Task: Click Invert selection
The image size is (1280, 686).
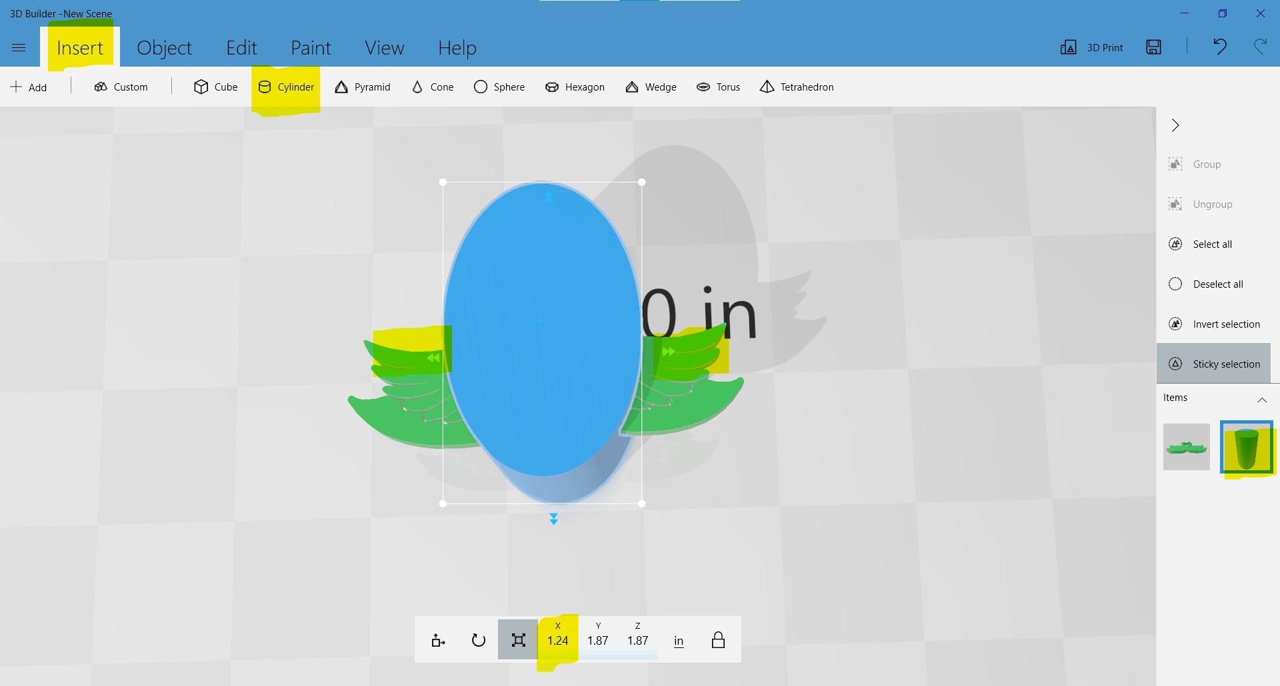Action: coord(1214,324)
